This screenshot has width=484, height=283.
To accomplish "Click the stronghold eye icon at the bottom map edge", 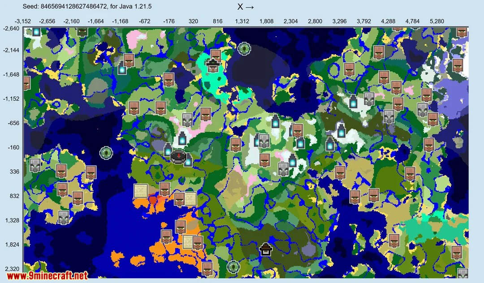I will click(233, 267).
